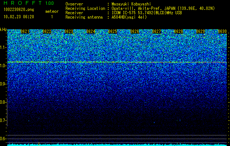Click the kHz axis unit label

pyautogui.click(x=3, y=30)
